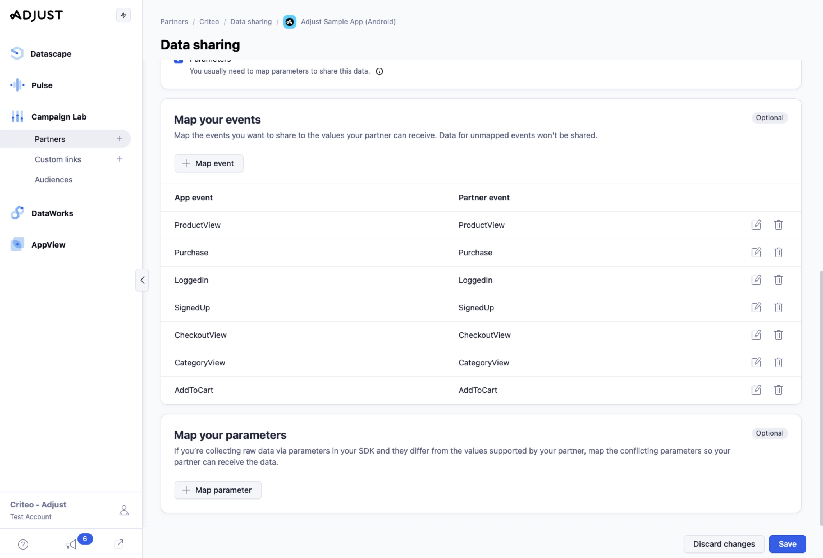823x558 pixels.
Task: Click the external link icon in sidebar footer
Action: 119,544
